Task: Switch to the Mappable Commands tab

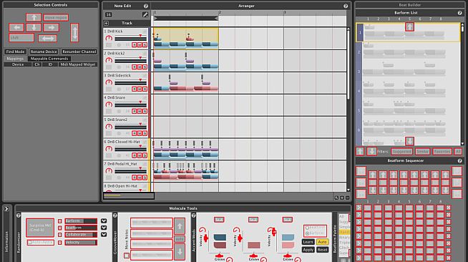Action: coord(49,59)
